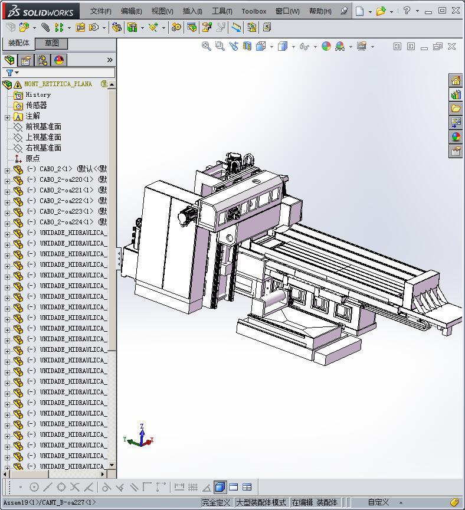Viewport: 465px width, 510px height.
Task: Click the Section View icon
Action: pos(247,46)
